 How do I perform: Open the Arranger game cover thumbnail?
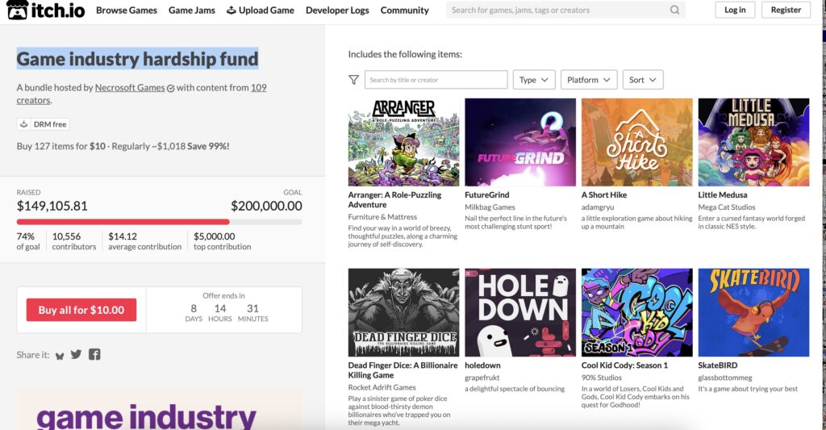403,142
